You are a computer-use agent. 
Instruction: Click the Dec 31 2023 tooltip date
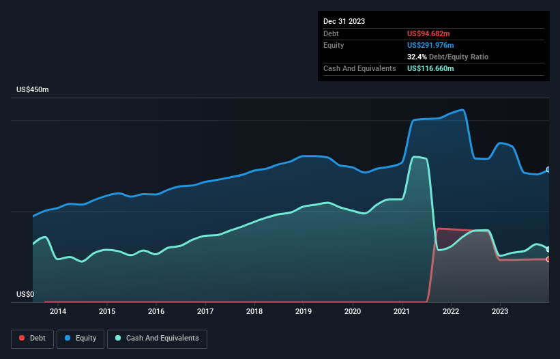click(344, 21)
